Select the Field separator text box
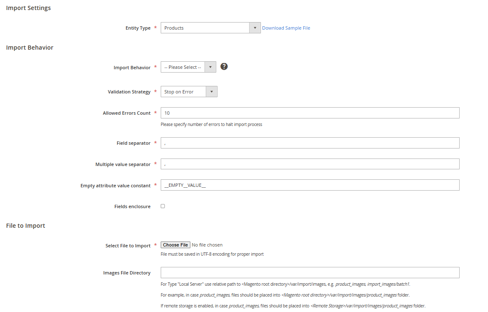The height and width of the screenshot is (312, 488). coord(310,143)
